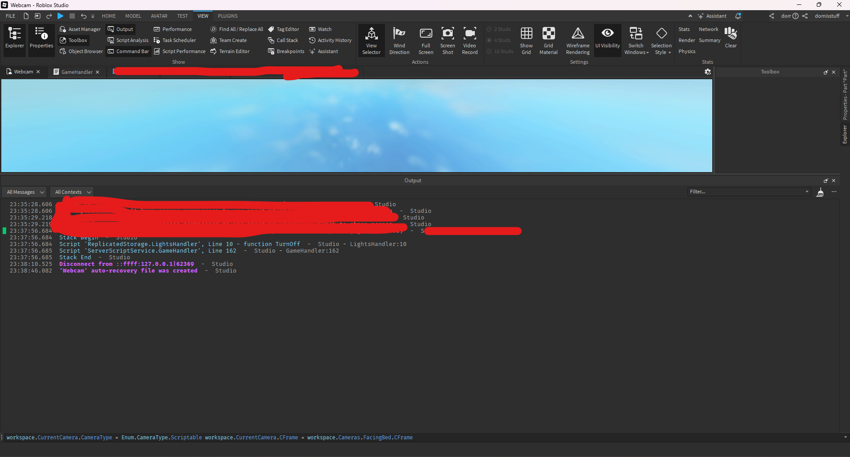Select the 4 Studs grid option

pyautogui.click(x=499, y=40)
